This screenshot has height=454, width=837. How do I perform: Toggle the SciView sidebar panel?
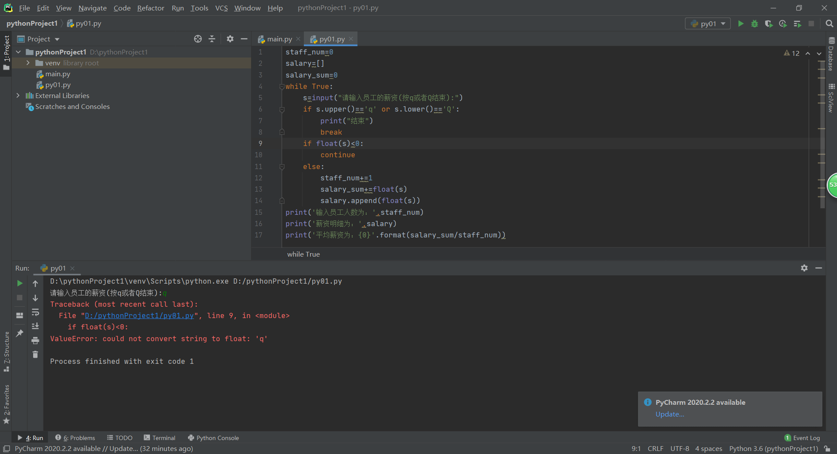[x=831, y=98]
